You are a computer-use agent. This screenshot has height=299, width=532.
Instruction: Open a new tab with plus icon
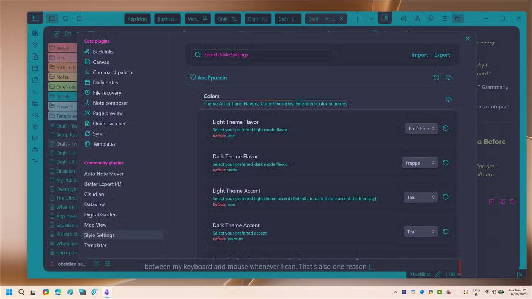coord(357,19)
